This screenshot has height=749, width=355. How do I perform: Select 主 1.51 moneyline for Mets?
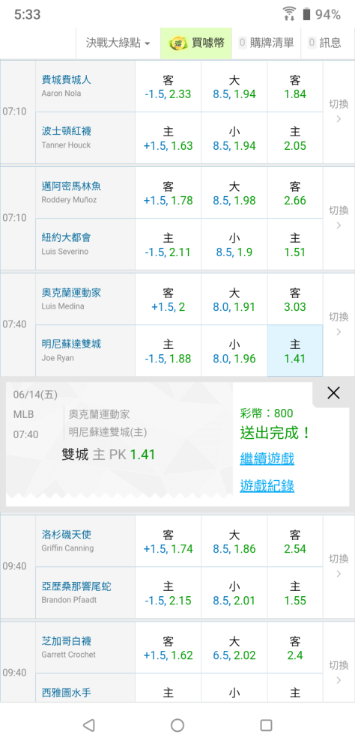pos(295,245)
